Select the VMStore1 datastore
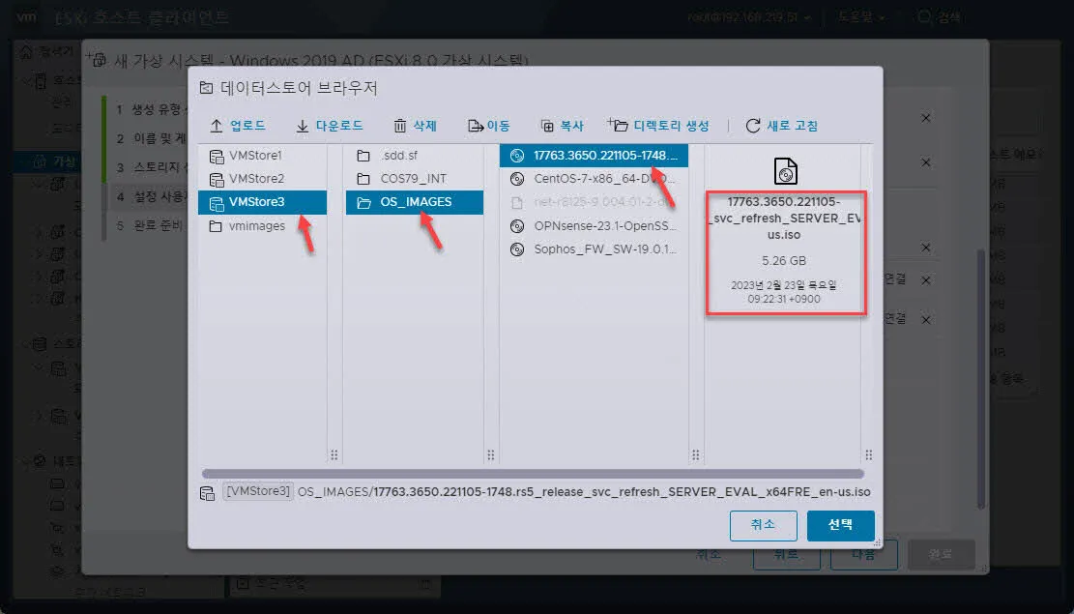Viewport: 1074px width, 614px height. tap(253, 155)
